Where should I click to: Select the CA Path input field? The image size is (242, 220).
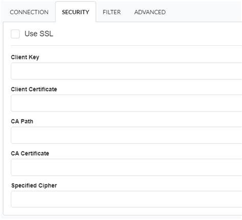pos(127,135)
